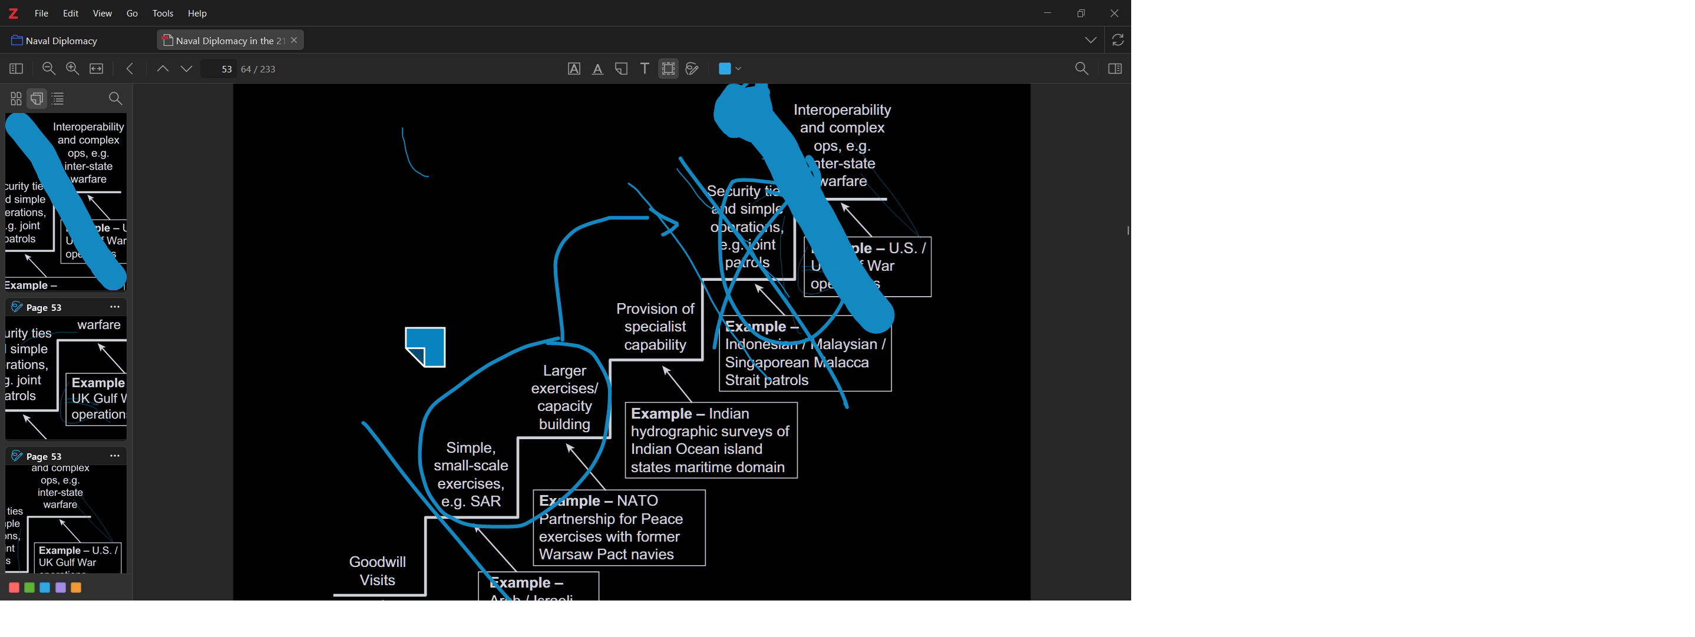Select the Draw ink tool
1695x637 pixels.
[x=692, y=69]
